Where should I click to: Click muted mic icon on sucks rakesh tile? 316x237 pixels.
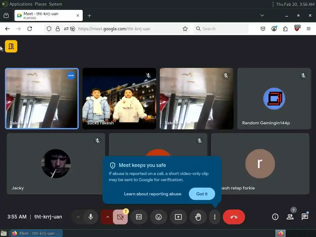148,76
